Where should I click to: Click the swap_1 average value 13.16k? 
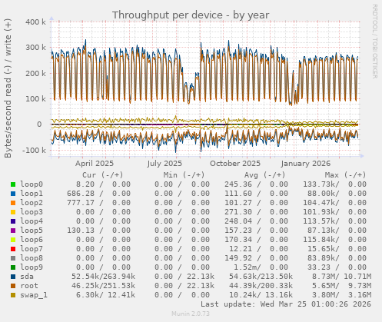[x=279, y=295]
